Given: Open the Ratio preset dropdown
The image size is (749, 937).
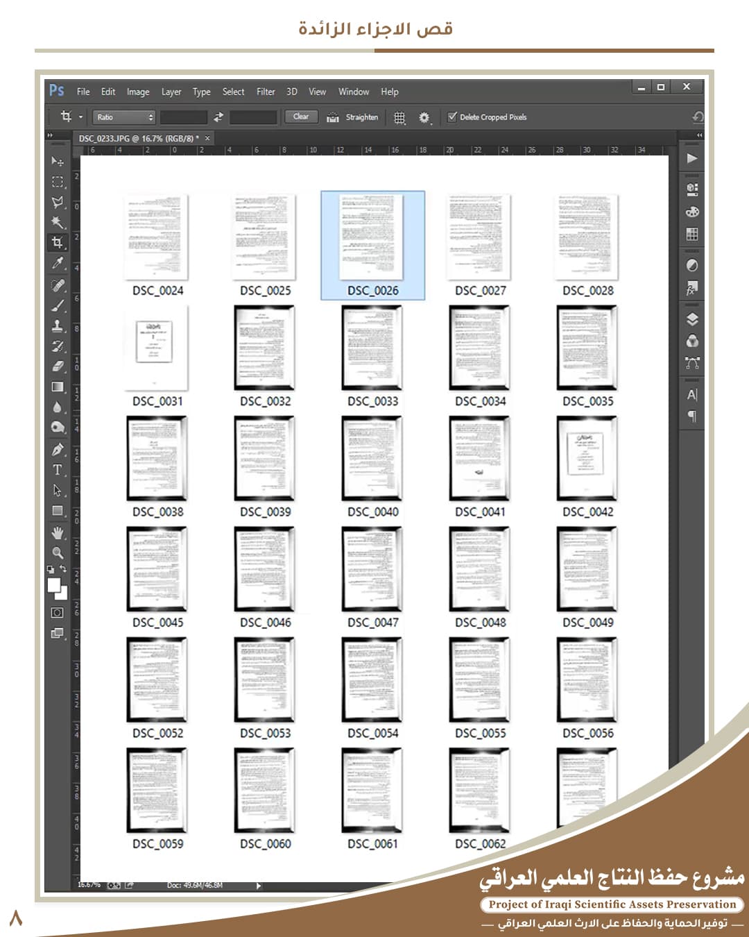Looking at the screenshot, I should point(124,117).
